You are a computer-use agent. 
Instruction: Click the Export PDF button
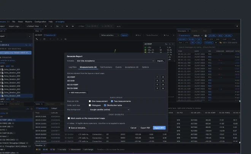(x=145, y=128)
